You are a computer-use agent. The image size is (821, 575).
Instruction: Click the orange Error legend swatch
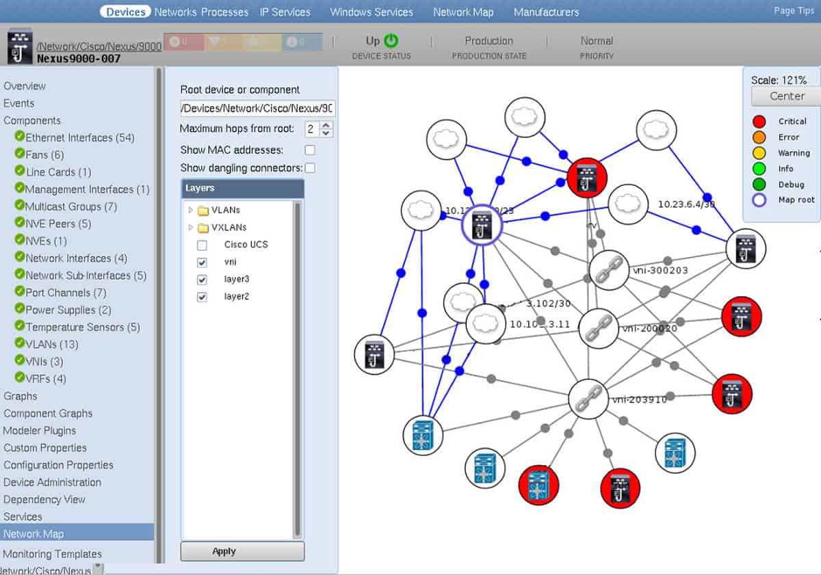(759, 137)
